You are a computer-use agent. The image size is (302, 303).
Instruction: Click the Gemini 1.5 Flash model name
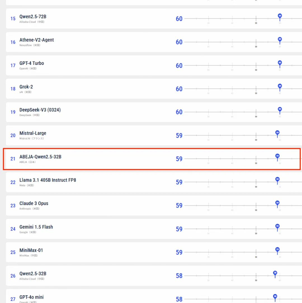(x=36, y=227)
